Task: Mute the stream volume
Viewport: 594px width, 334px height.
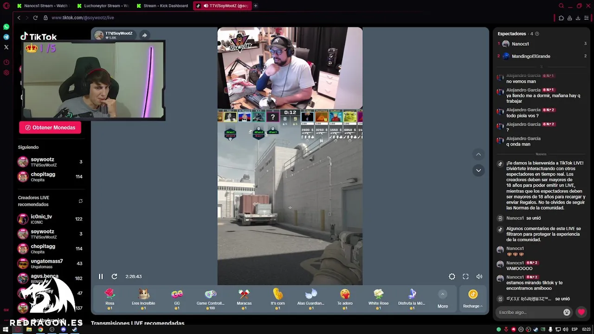Action: (x=479, y=276)
